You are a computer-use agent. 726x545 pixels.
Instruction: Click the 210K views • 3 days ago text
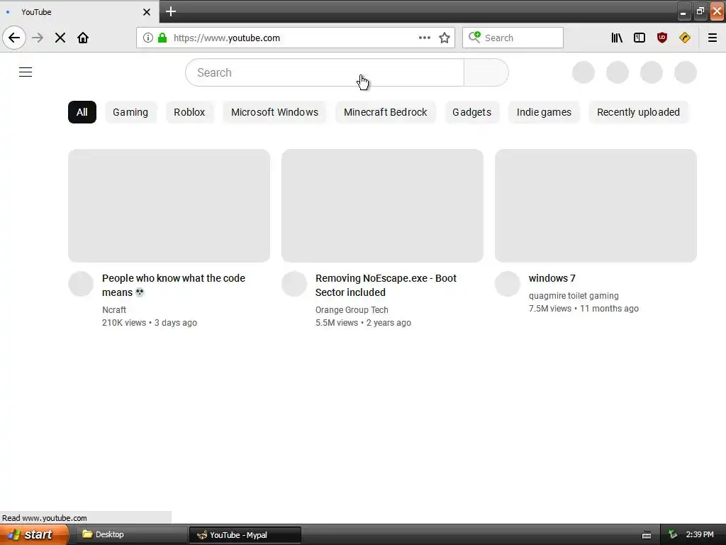[150, 323]
